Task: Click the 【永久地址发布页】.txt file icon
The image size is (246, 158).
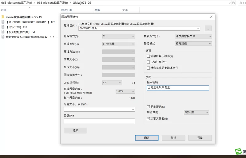Action: tap(3, 32)
